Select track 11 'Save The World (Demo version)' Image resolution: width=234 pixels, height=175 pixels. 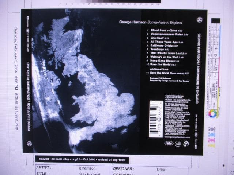point(167,73)
